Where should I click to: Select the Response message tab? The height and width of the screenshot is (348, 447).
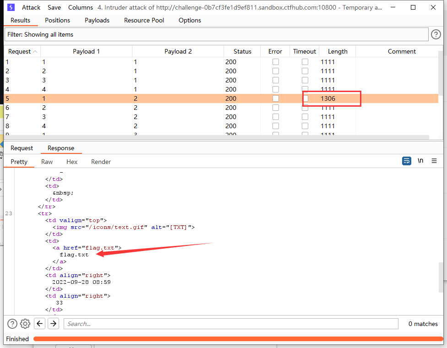pyautogui.click(x=61, y=148)
